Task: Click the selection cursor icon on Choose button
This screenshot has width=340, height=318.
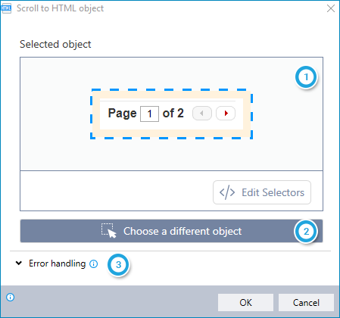Action: 109,231
